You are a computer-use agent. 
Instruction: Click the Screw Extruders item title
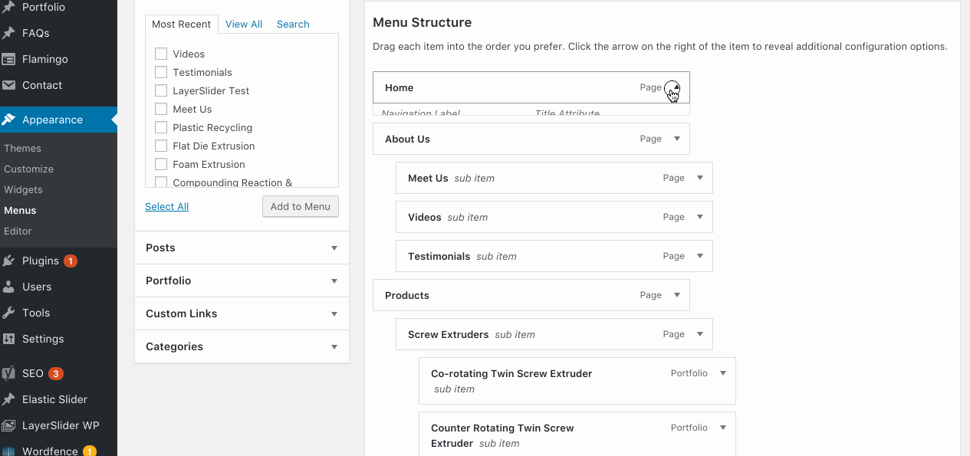tap(448, 334)
